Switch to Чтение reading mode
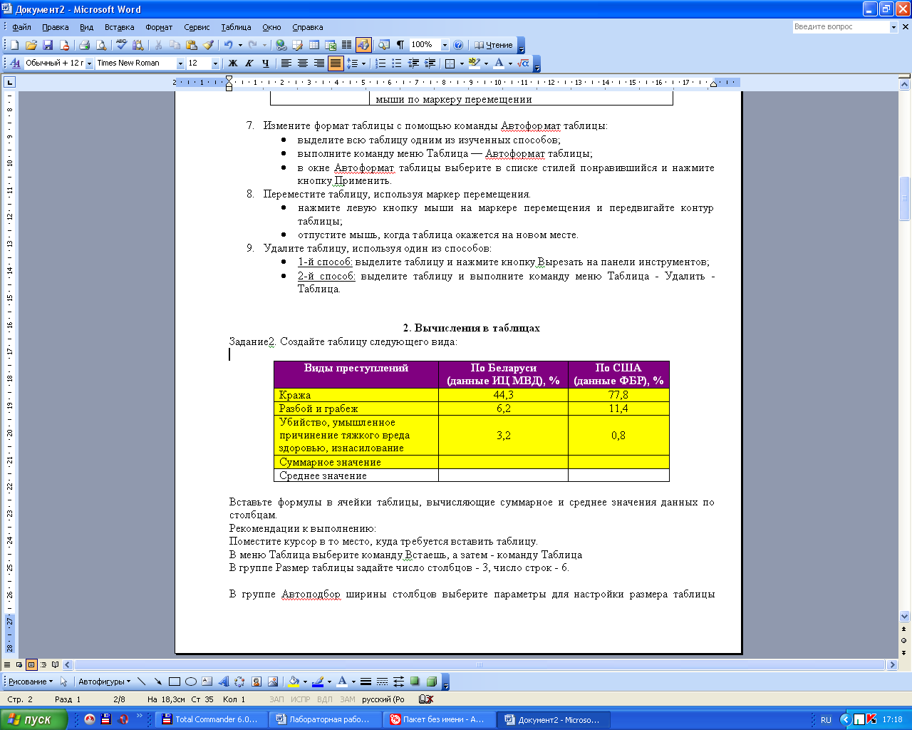Viewport: 912px width, 730px height. click(494, 45)
